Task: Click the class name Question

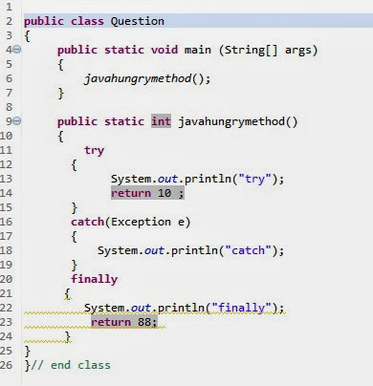Action: (138, 21)
